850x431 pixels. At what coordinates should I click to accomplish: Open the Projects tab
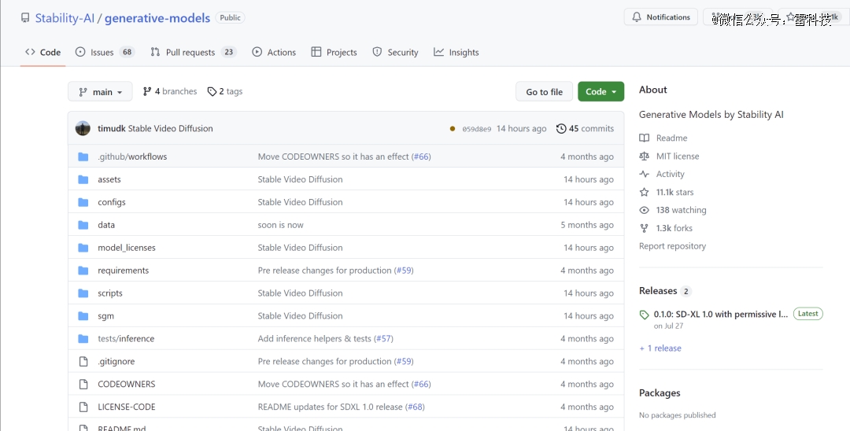coord(334,53)
